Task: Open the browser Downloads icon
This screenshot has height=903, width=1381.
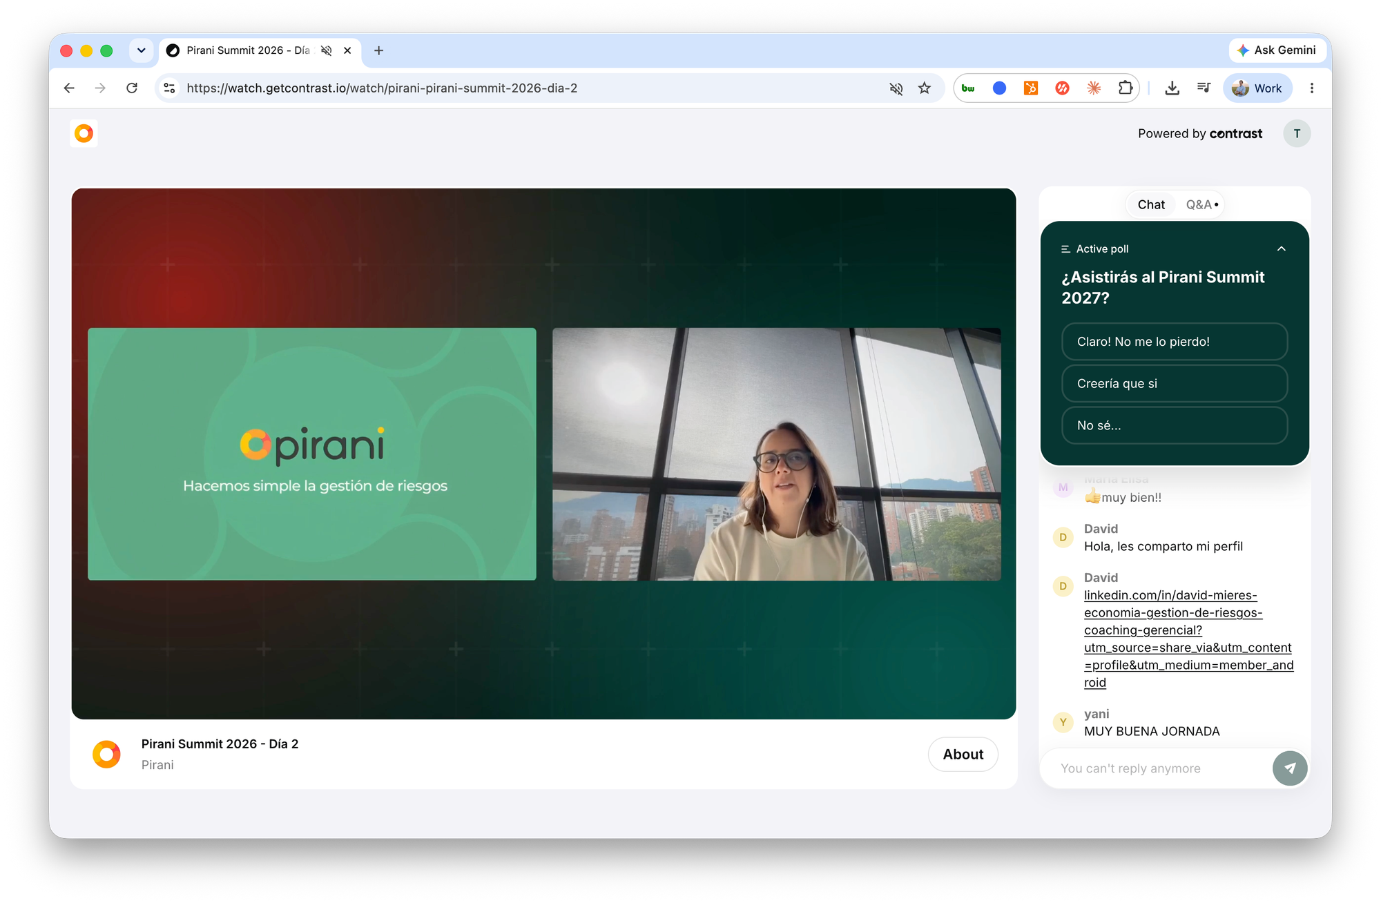Action: point(1172,88)
